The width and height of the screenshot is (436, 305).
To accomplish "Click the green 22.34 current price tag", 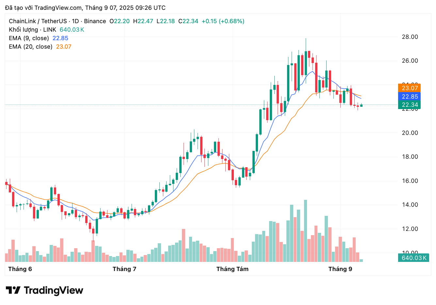I will coord(410,104).
